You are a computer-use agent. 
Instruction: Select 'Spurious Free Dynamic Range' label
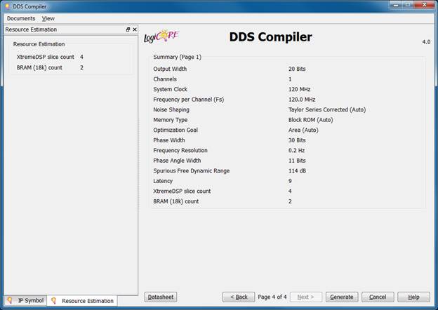[192, 170]
